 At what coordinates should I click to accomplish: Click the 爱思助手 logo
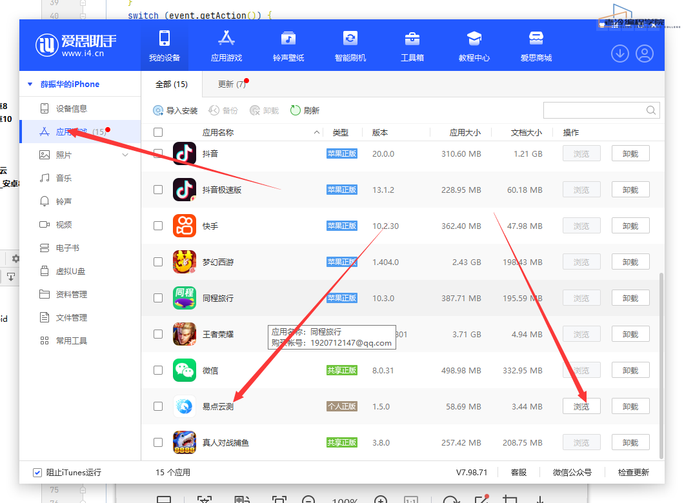click(x=76, y=45)
